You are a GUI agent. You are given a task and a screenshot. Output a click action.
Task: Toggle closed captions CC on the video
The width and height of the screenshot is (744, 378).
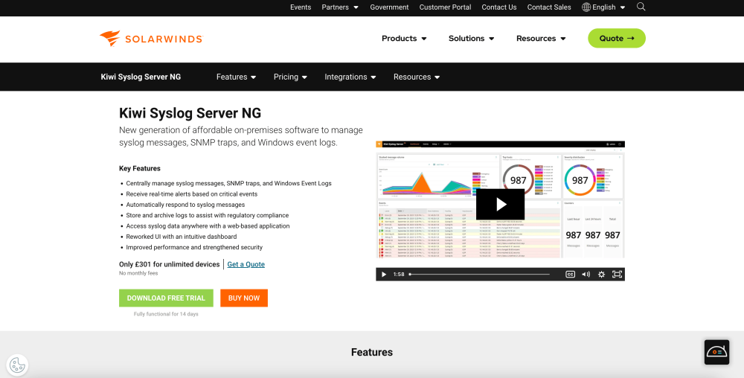point(571,274)
